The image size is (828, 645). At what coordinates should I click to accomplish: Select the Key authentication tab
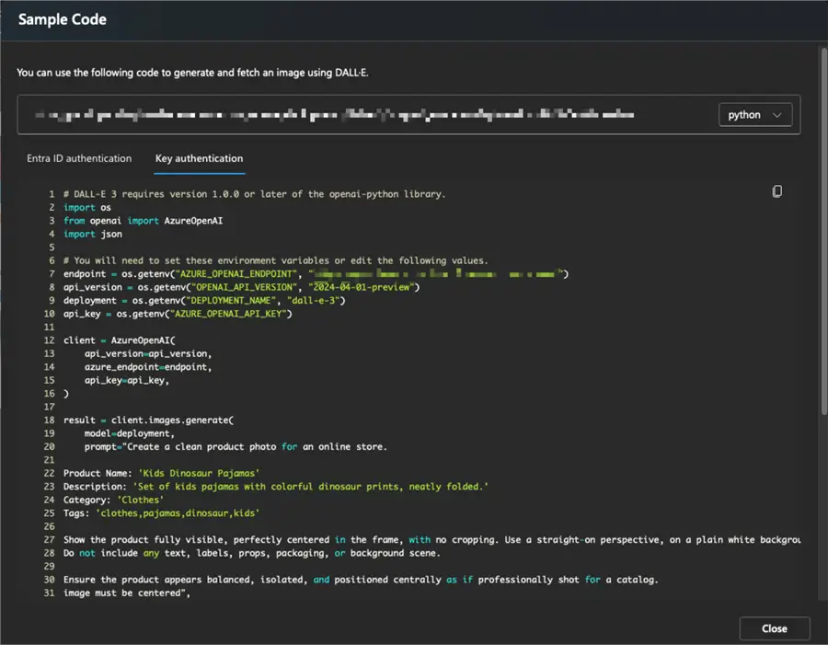199,158
